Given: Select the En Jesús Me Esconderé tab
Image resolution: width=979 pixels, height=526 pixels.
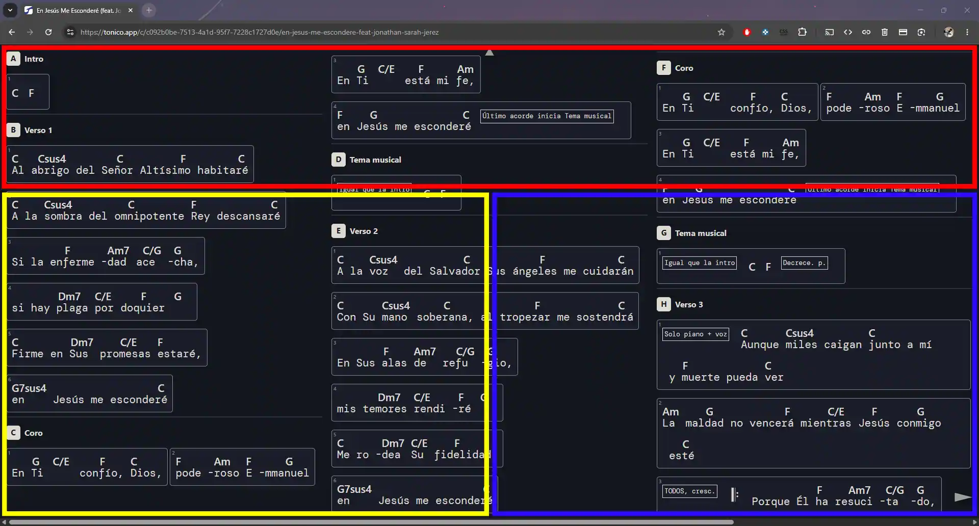Looking at the screenshot, I should coord(79,10).
